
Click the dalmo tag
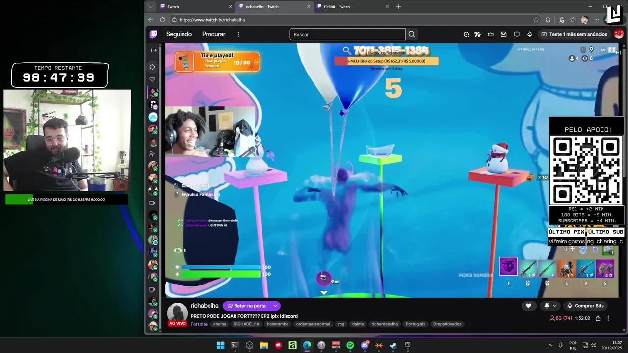[358, 324]
